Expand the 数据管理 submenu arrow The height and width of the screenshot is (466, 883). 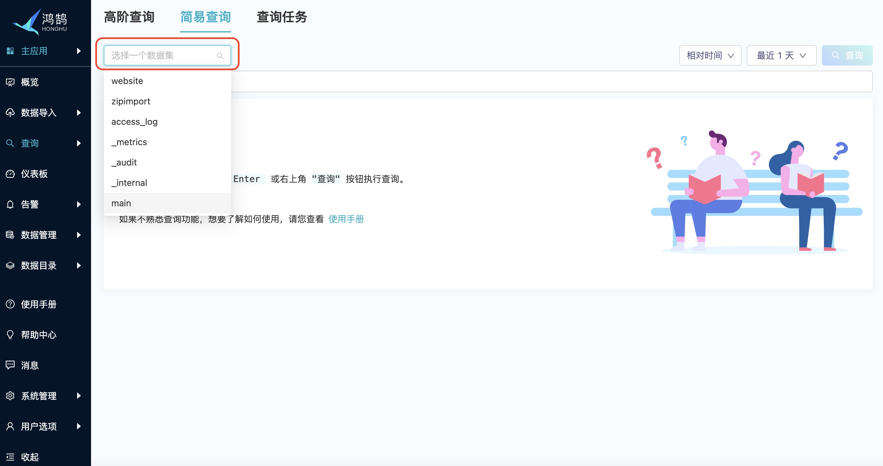click(79, 235)
